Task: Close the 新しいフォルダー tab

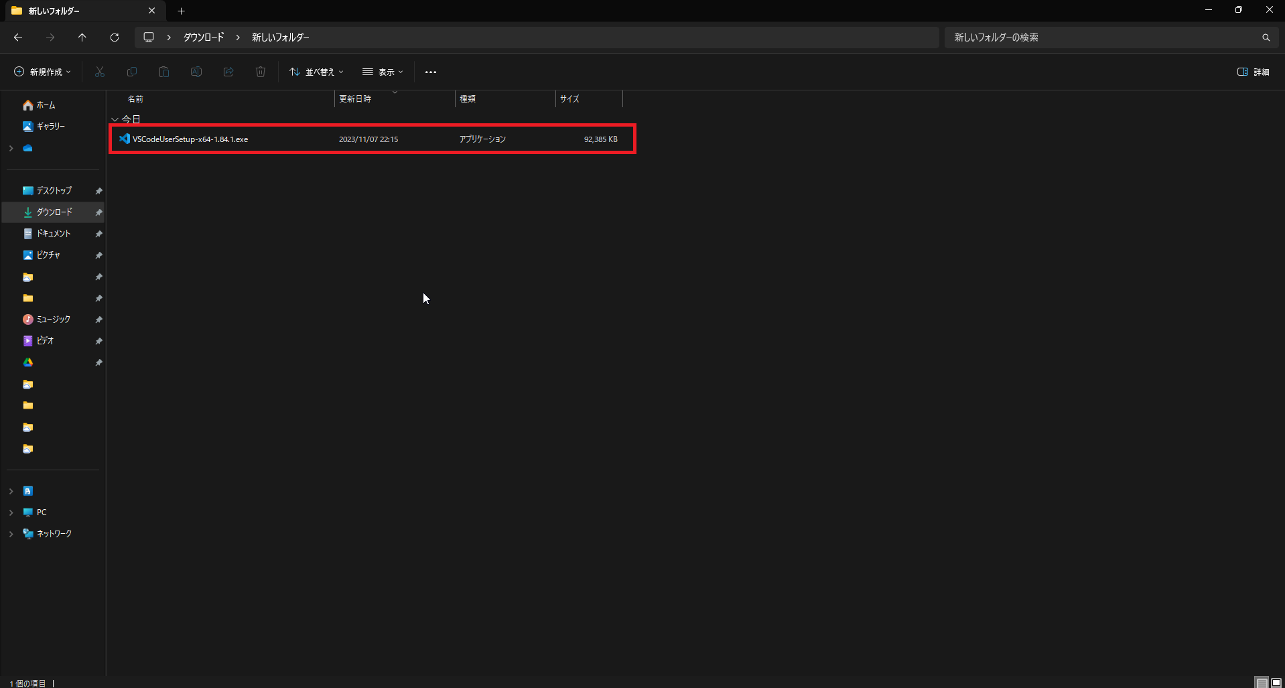Action: click(x=151, y=11)
